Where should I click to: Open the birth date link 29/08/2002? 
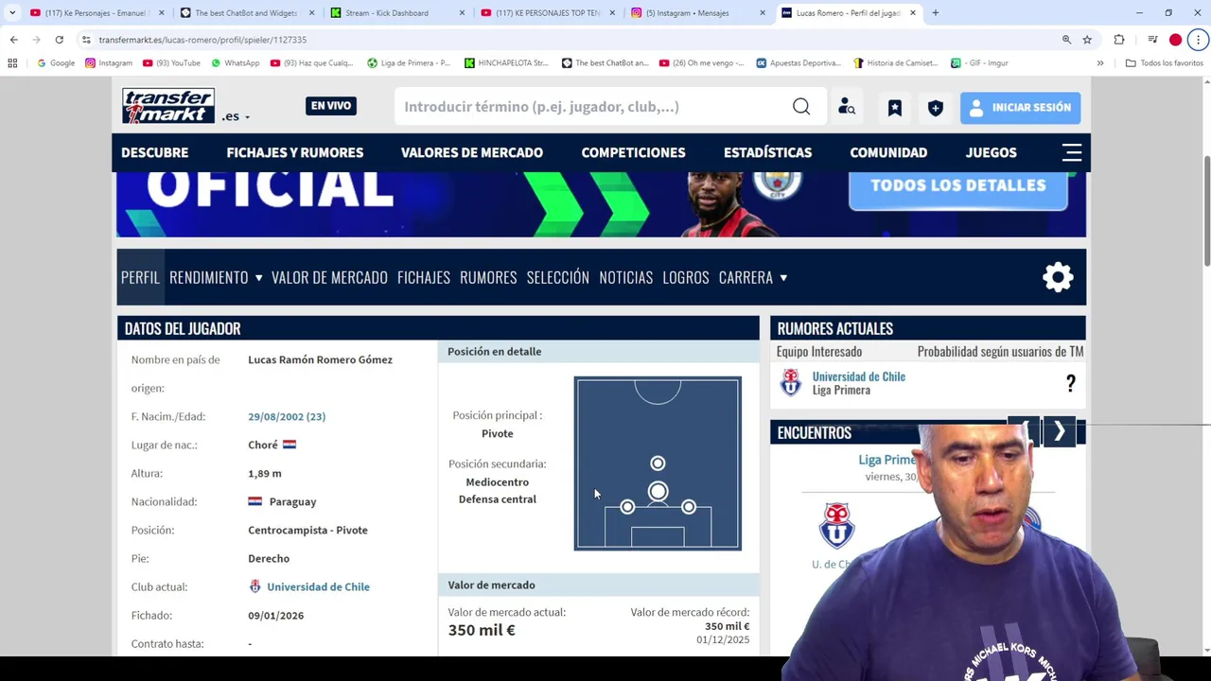(x=286, y=416)
